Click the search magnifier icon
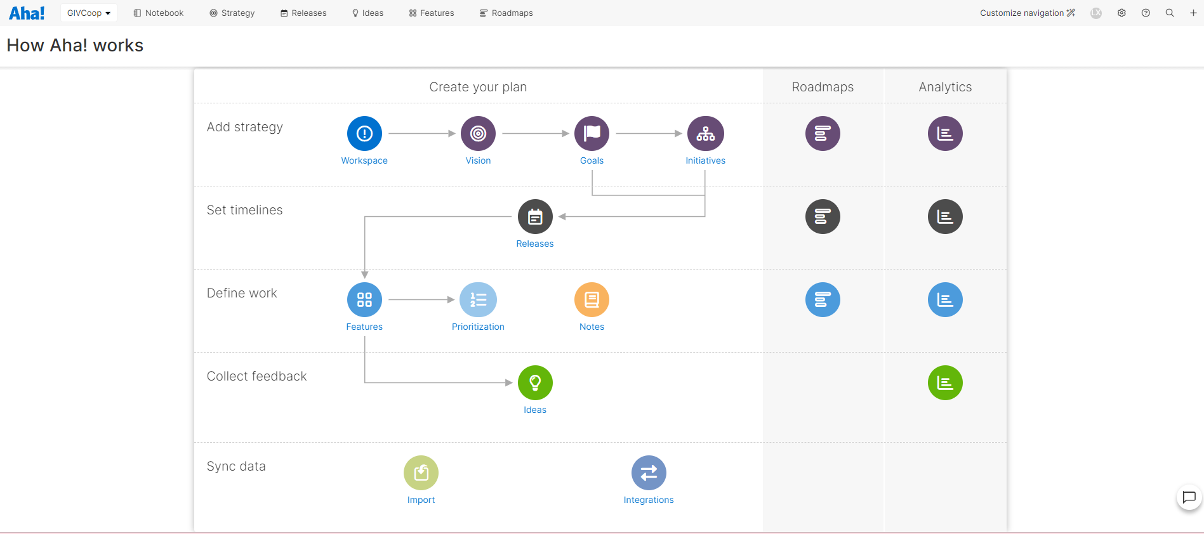The image size is (1204, 534). (x=1170, y=13)
